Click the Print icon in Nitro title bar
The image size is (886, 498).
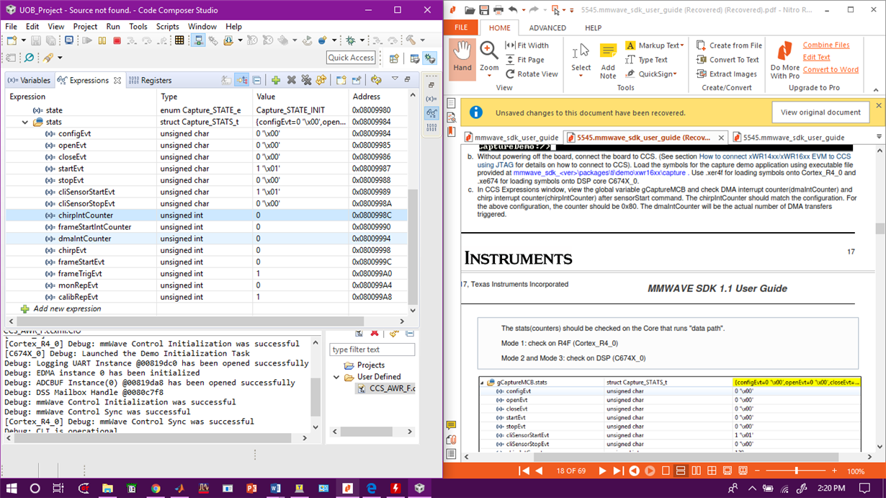click(498, 10)
